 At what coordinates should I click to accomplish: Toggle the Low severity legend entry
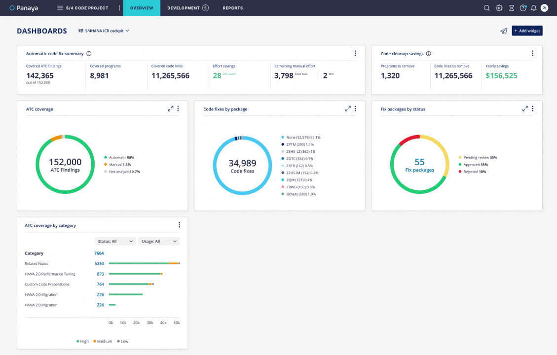[x=122, y=341]
